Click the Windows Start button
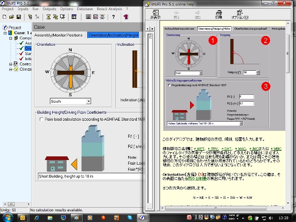Viewport: 296px width, 222px height. click(8, 217)
